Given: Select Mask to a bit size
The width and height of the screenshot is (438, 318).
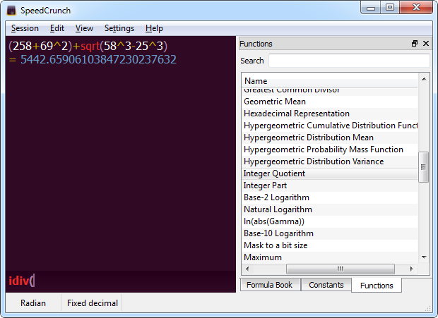Looking at the screenshot, I should (330, 245).
